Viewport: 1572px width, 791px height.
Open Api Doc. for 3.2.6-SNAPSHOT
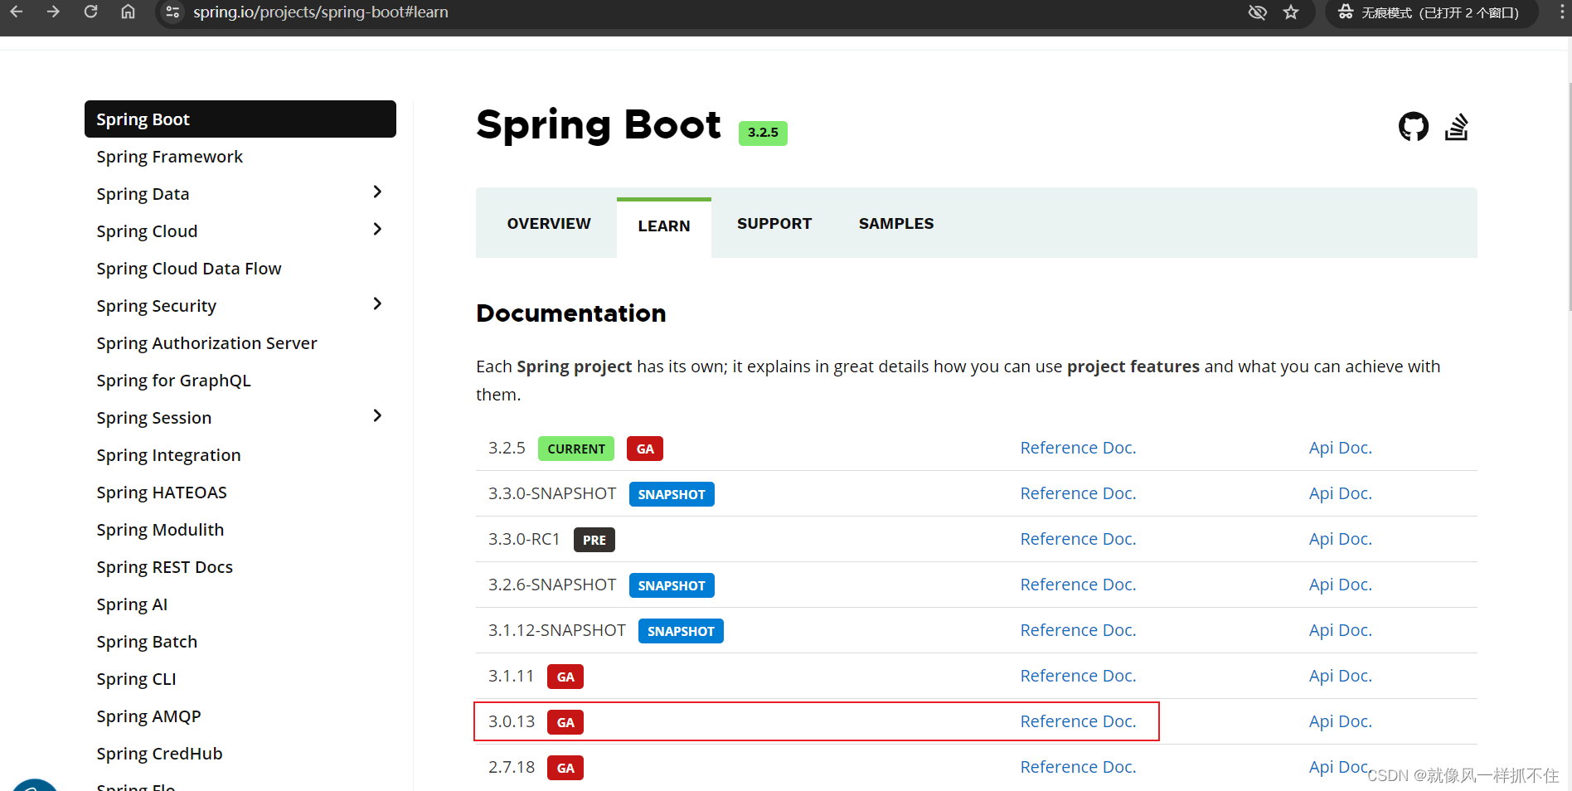[x=1340, y=585]
